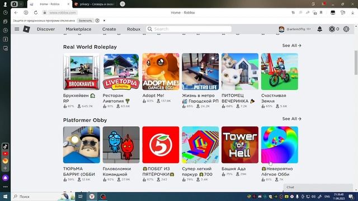Click the site lock icon
This screenshot has height=201, width=358.
tap(45, 12)
